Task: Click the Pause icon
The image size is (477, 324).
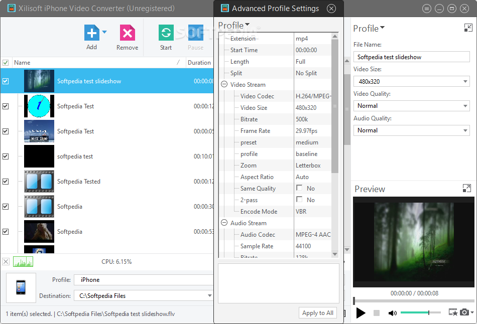Action: pyautogui.click(x=196, y=33)
